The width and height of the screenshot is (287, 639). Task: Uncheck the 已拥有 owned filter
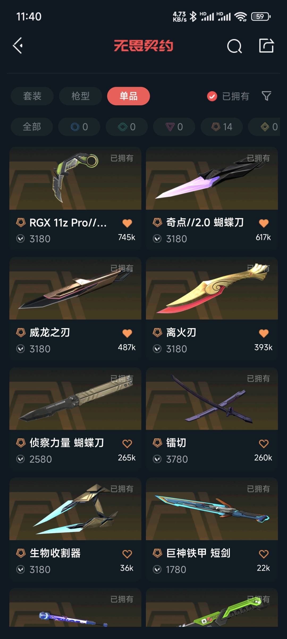228,96
